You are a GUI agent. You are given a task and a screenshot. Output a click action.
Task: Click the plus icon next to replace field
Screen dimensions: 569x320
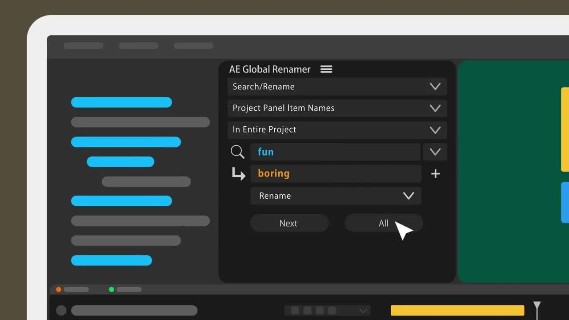pos(435,174)
